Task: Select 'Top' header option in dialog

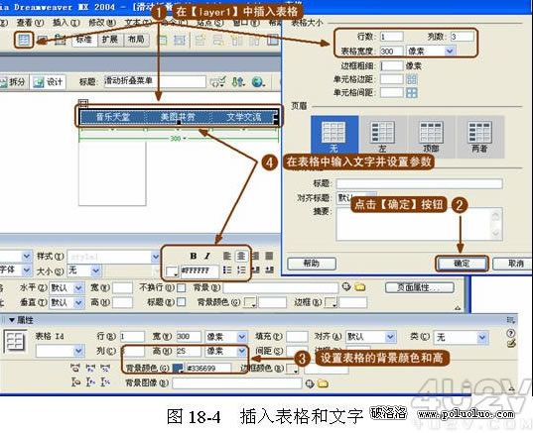Action: coord(431,136)
